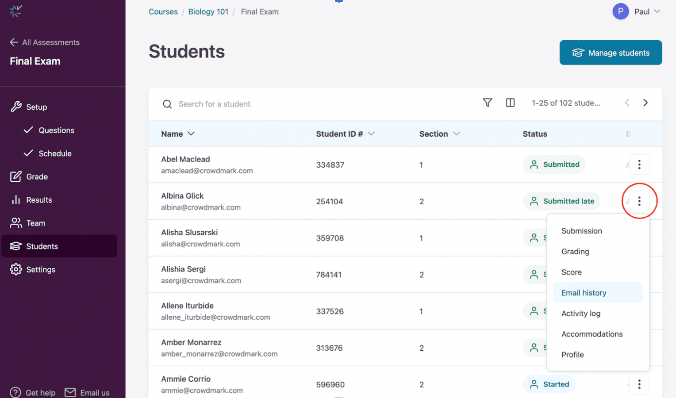Expand the Section column sort chevron
The image size is (676, 398).
(x=456, y=134)
